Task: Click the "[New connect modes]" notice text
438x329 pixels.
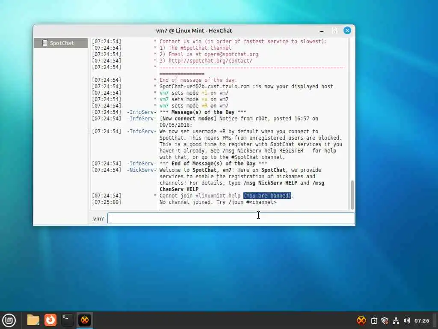Action: [188, 119]
